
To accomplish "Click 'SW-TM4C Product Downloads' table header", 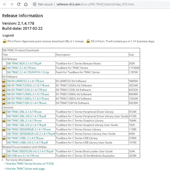I will pos(71,50).
